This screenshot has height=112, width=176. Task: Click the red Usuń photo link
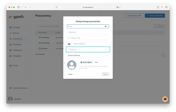pyautogui.click(x=96, y=62)
